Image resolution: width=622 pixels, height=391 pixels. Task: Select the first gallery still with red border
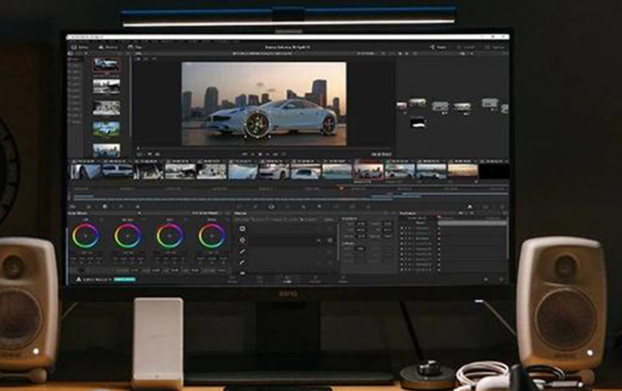coord(106,65)
